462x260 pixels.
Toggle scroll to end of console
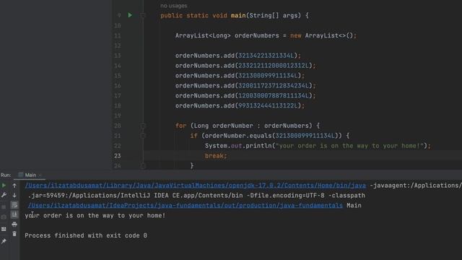tap(14, 214)
